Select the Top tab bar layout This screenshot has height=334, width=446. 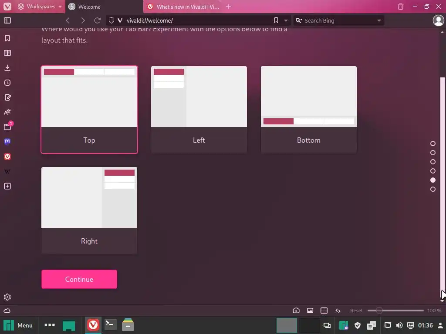pyautogui.click(x=89, y=110)
